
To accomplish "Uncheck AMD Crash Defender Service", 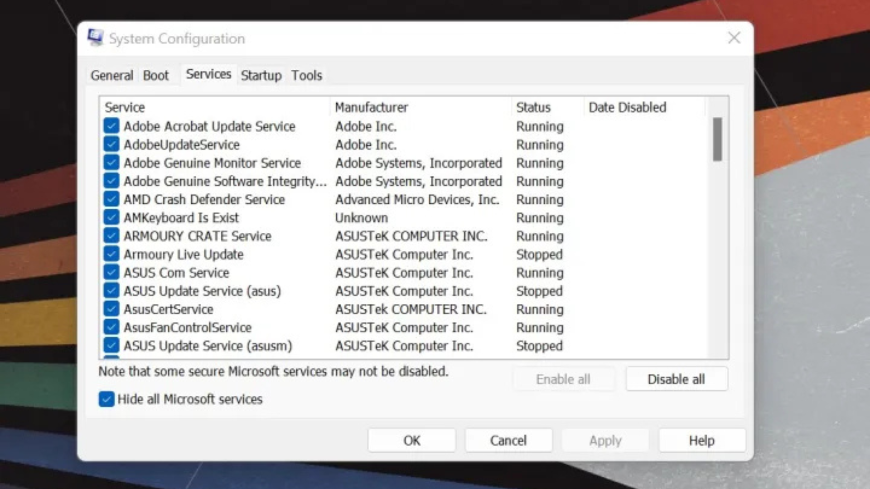I will point(111,199).
